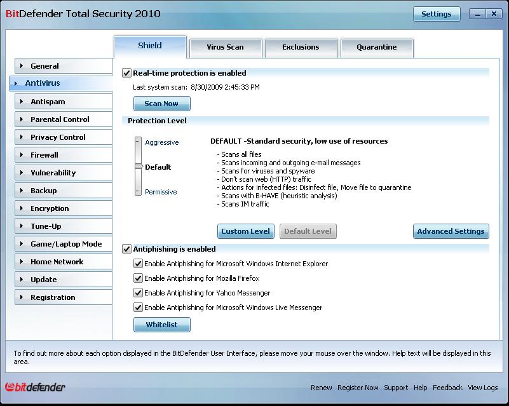Open Settings at the top right

(437, 14)
